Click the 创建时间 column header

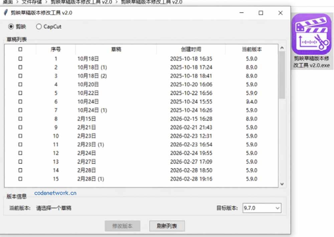pos(191,49)
